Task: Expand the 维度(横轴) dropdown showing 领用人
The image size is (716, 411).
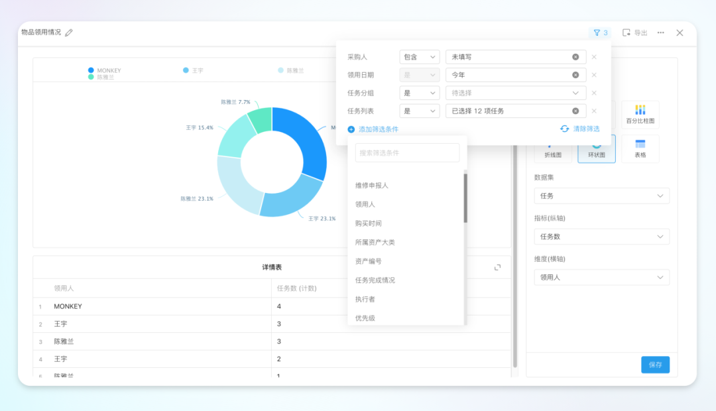Action: (601, 278)
